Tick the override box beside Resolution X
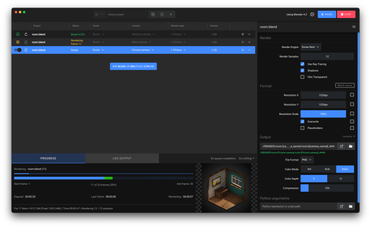This screenshot has height=228, width=371. click(x=352, y=95)
